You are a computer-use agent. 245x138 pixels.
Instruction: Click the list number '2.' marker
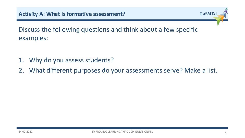pyautogui.click(x=22, y=70)
